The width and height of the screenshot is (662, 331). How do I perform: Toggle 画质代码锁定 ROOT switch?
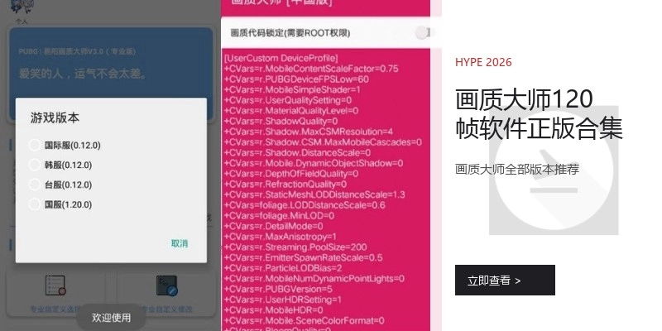[425, 32]
